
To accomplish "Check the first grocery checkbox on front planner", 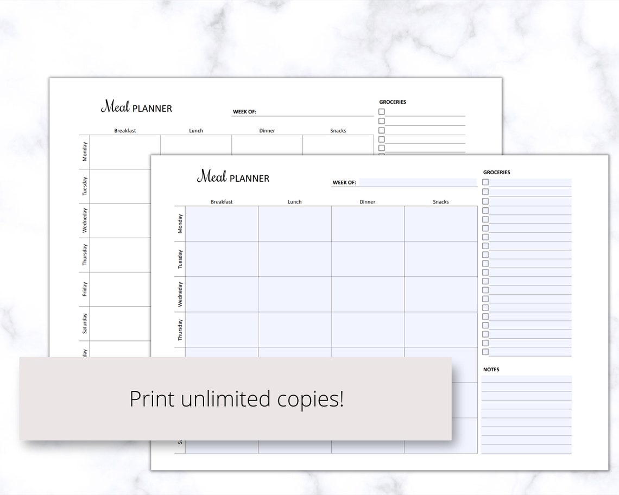I will pos(381,111).
